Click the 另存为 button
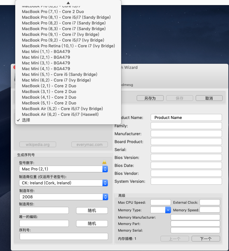 click(150, 98)
